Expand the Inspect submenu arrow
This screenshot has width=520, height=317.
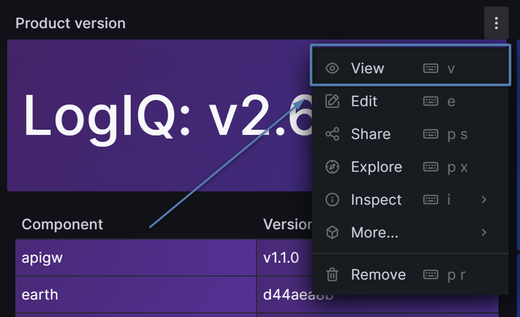point(484,200)
